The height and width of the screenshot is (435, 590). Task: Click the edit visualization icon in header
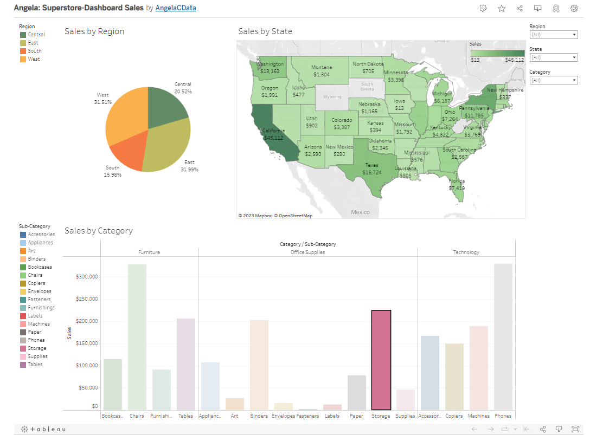(483, 8)
